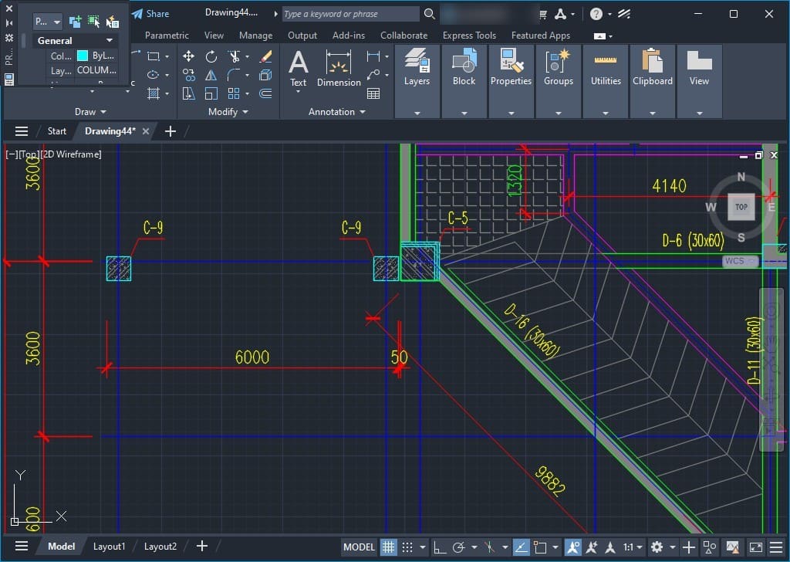The image size is (790, 562).
Task: Toggle annotation objects visibility in status bar
Action: pyautogui.click(x=572, y=547)
